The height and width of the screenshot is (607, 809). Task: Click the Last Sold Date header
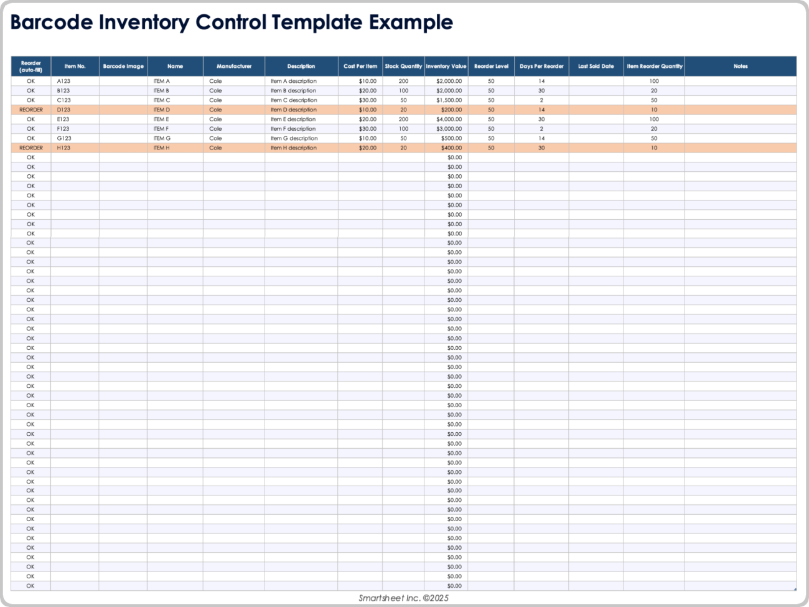tap(596, 66)
